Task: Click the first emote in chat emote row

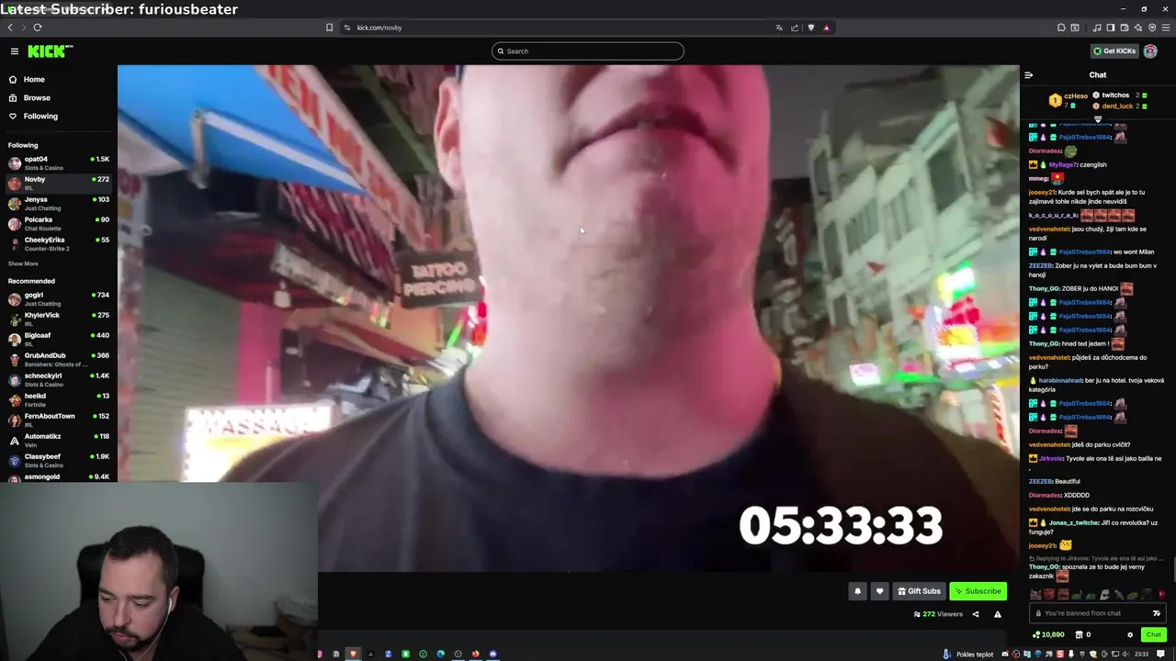Action: (1036, 595)
